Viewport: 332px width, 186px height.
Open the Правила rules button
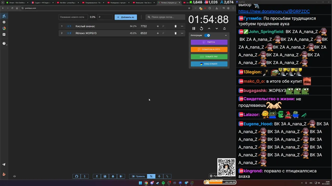tap(138, 176)
